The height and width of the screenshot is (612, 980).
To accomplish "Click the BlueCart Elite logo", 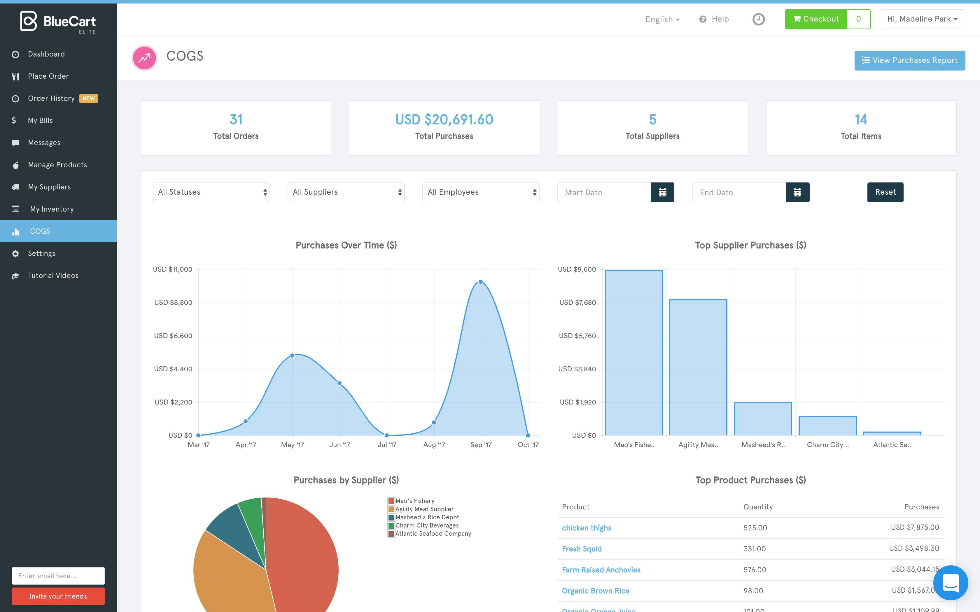I will [58, 22].
